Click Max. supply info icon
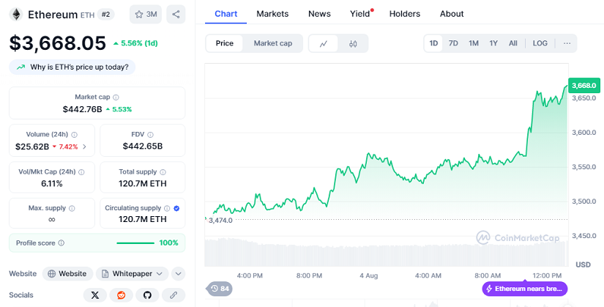 click(x=72, y=208)
